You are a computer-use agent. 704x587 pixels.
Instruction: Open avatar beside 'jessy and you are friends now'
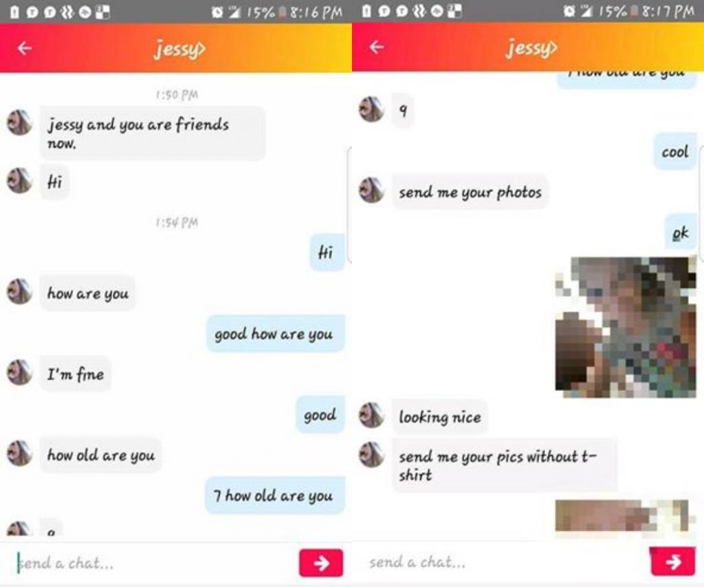point(19,122)
